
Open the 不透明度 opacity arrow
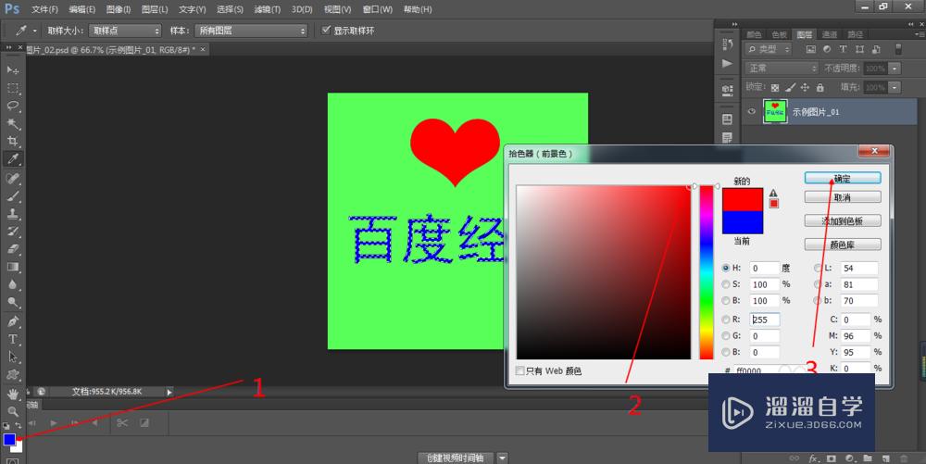click(x=895, y=69)
